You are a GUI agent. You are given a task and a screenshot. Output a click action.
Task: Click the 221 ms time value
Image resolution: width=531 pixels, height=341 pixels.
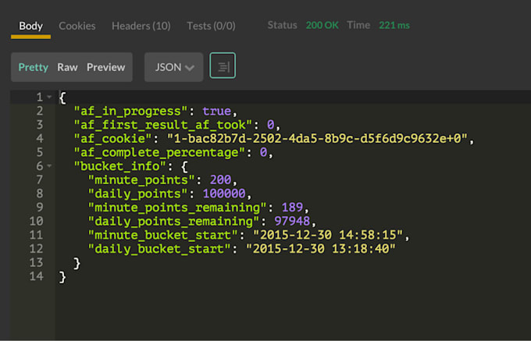tap(394, 26)
